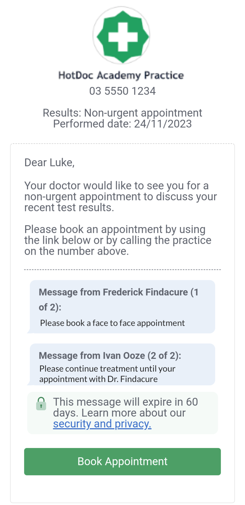Viewport: 245px width, 505px height.
Task: Click the 'Please book an appointment by using' paragraph
Action: pos(118,240)
